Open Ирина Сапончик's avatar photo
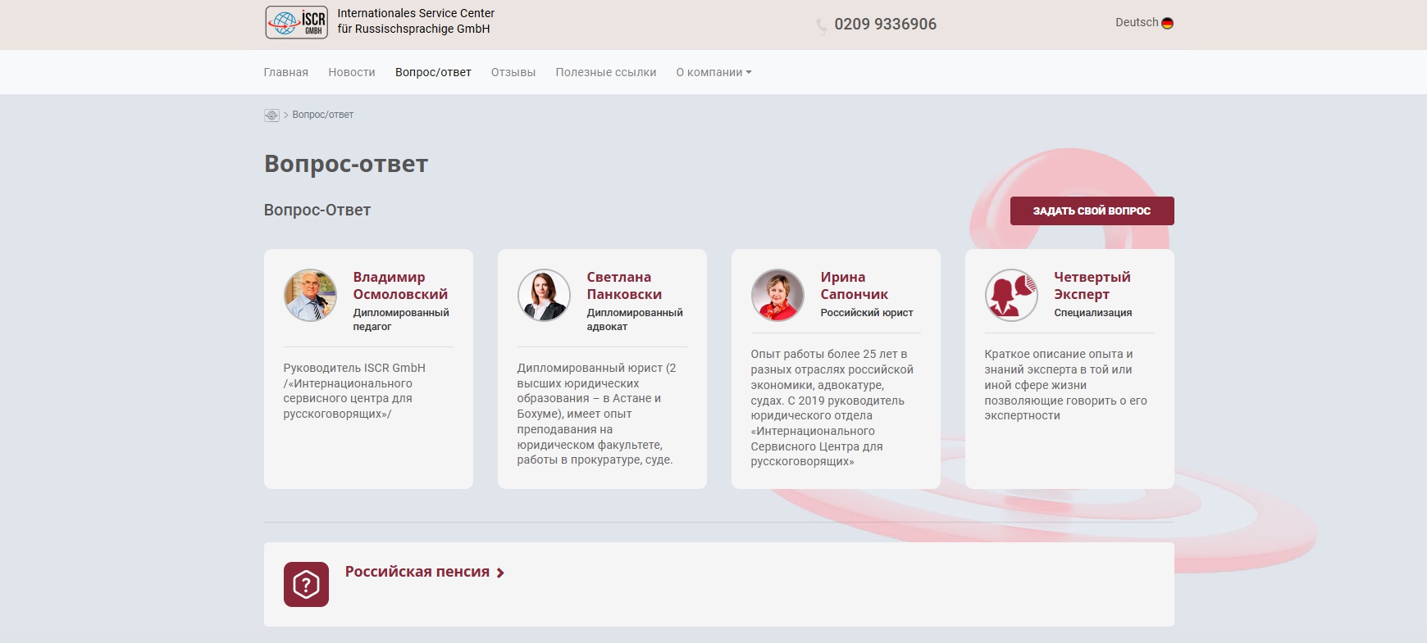1427x643 pixels. point(777,295)
